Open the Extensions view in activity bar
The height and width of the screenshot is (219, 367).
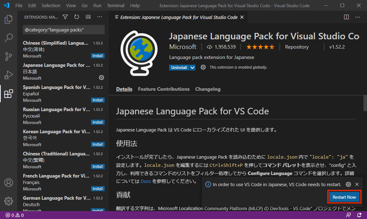point(9,94)
